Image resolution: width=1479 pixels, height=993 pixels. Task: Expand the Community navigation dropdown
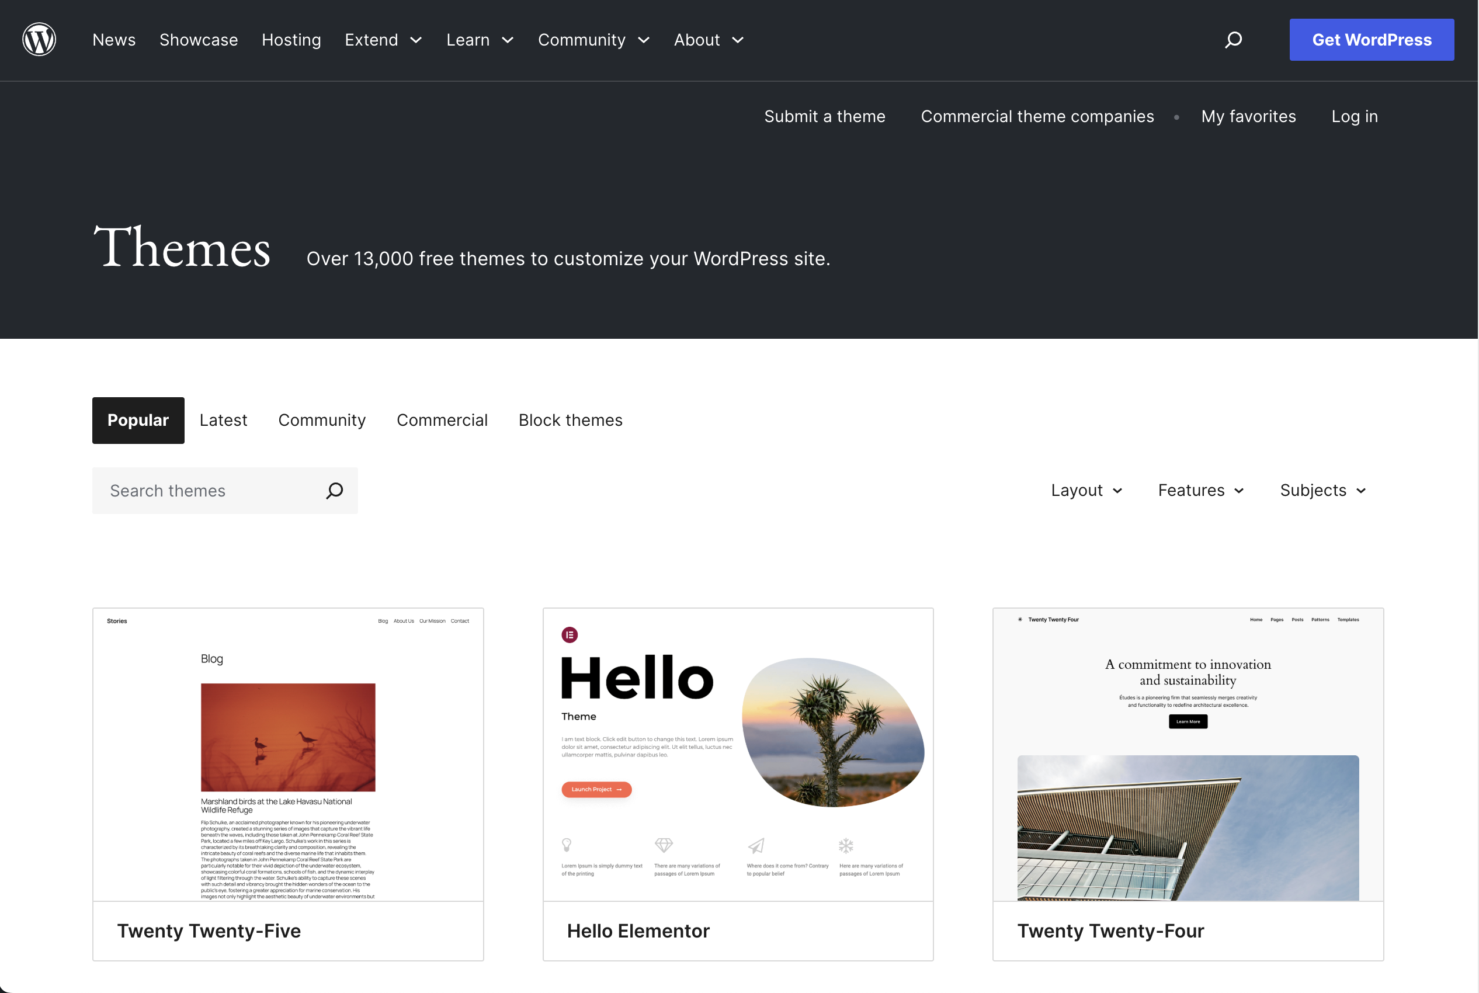(593, 40)
